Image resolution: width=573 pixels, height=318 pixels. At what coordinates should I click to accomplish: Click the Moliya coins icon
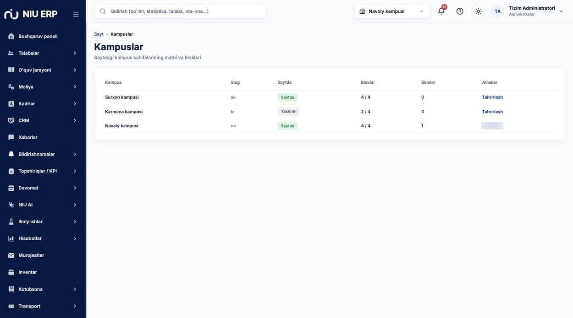pos(11,87)
